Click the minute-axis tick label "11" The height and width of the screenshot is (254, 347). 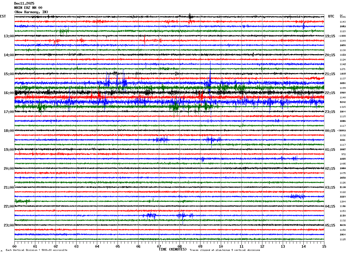pyautogui.click(x=241, y=246)
